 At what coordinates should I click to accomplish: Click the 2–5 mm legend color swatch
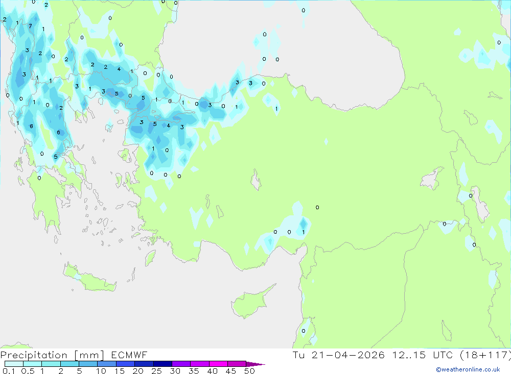pyautogui.click(x=69, y=364)
